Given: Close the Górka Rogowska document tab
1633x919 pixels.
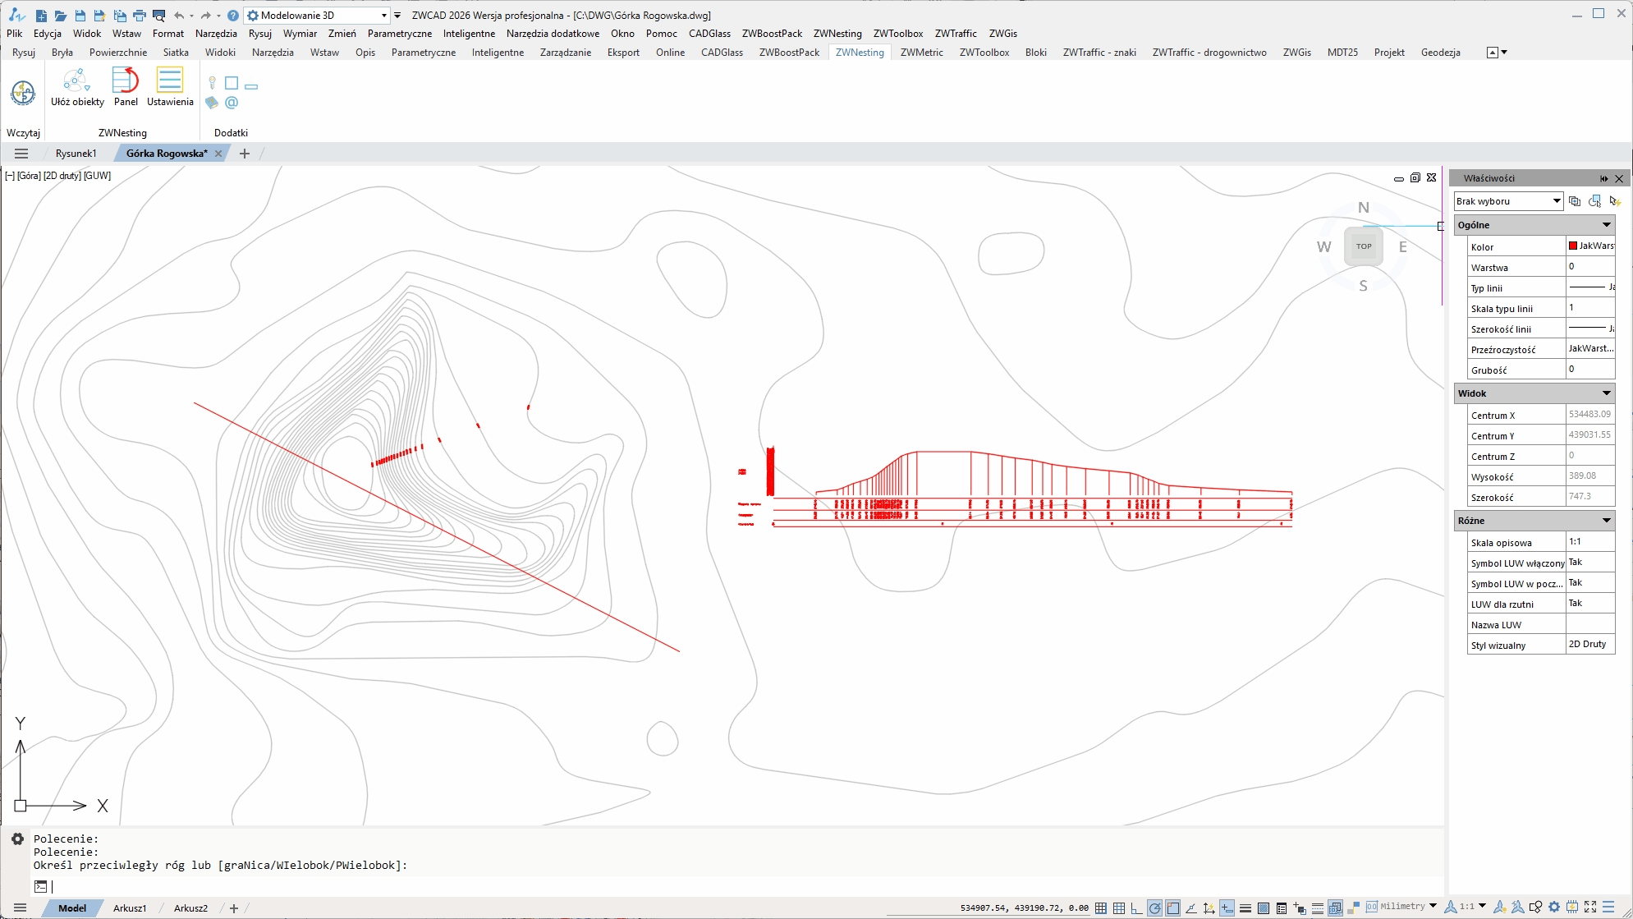Looking at the screenshot, I should pyautogui.click(x=218, y=154).
